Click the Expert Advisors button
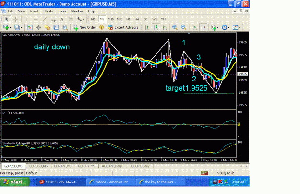The width and height of the screenshot is (300, 194). [x=123, y=27]
